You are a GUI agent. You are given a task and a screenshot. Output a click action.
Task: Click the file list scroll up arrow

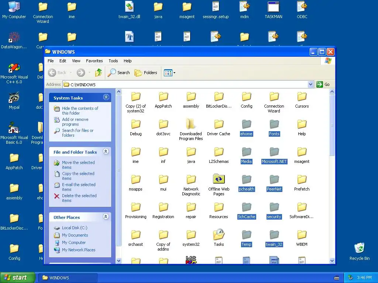pos(332,91)
